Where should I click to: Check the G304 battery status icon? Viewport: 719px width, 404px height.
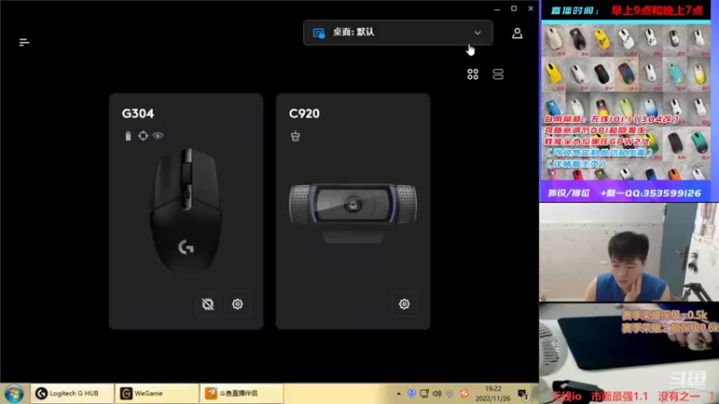pos(128,136)
